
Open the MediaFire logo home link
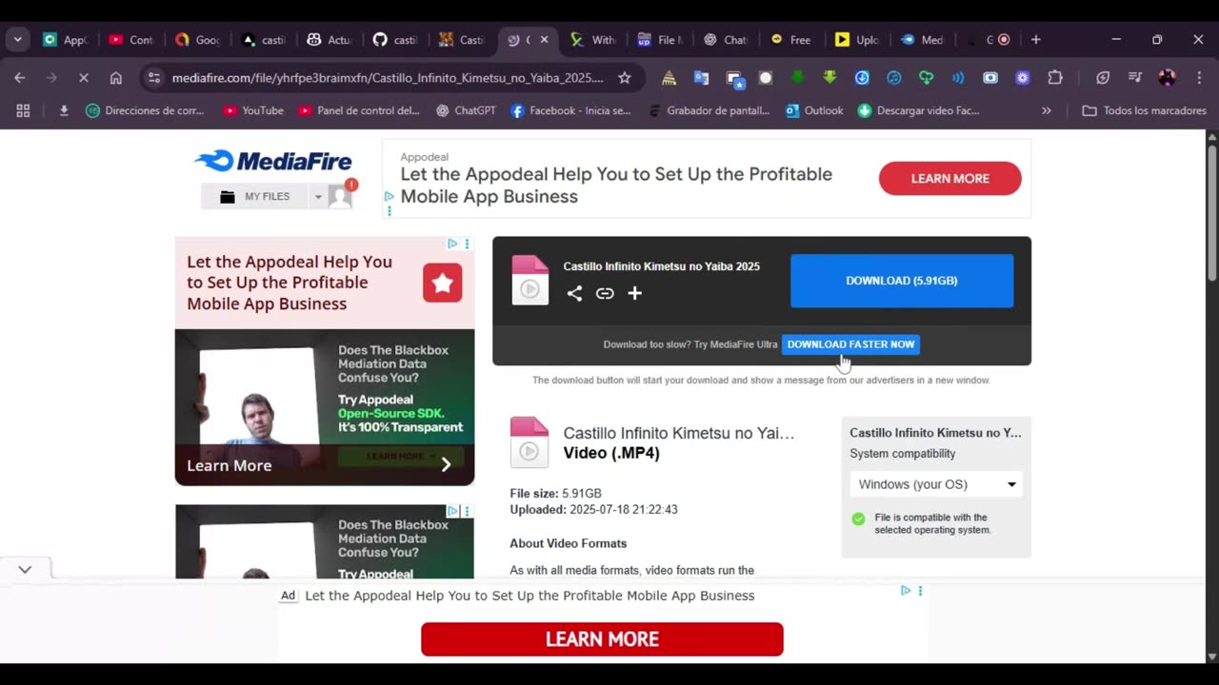tap(273, 161)
